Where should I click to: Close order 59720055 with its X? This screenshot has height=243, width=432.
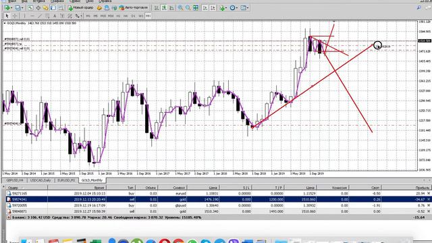pyautogui.click(x=429, y=205)
